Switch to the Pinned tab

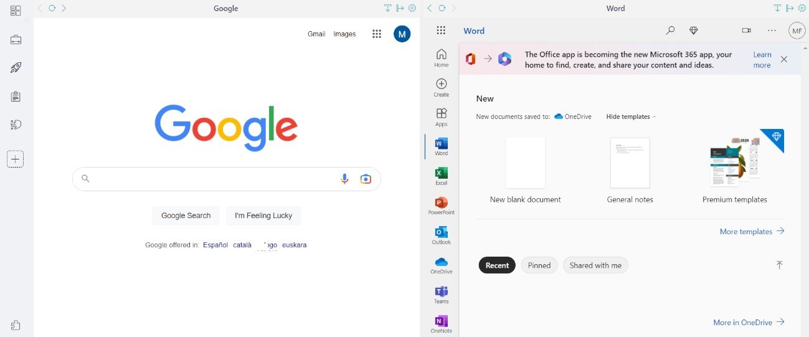click(539, 265)
